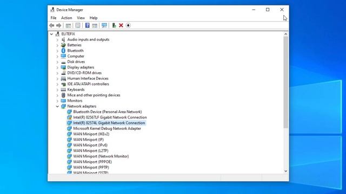346x194 pixels.
Task: Open the File menu
Action: [x=54, y=18]
